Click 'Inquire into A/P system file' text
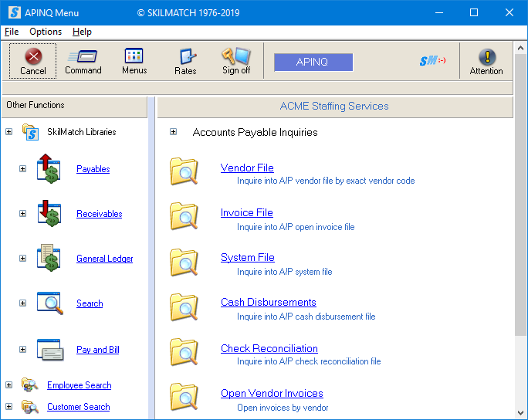The width and height of the screenshot is (528, 420). [x=285, y=272]
